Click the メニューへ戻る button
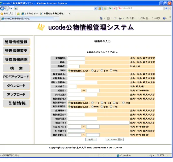 coord(115,139)
